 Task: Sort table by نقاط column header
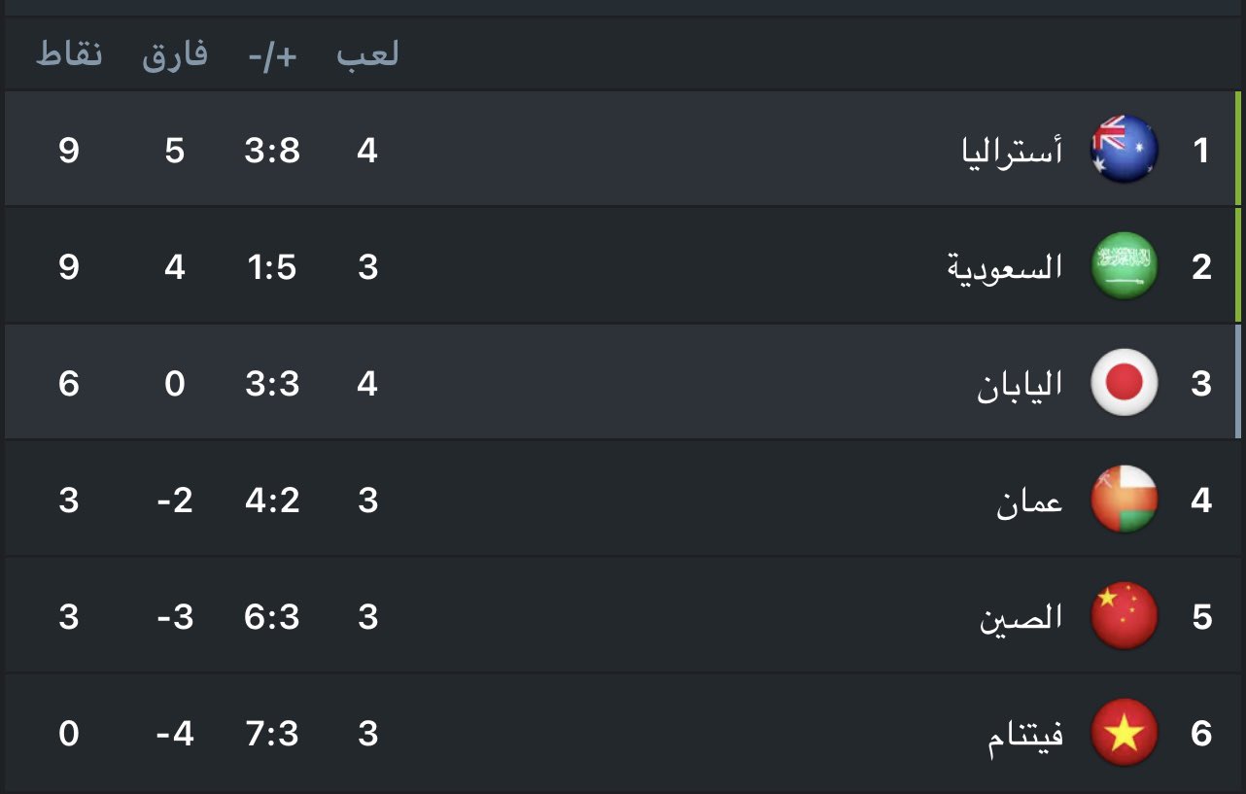click(x=69, y=54)
